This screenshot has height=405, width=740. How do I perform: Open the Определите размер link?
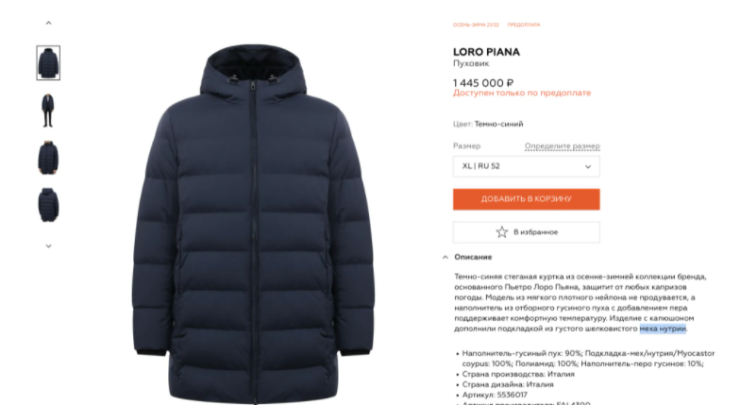coord(563,145)
